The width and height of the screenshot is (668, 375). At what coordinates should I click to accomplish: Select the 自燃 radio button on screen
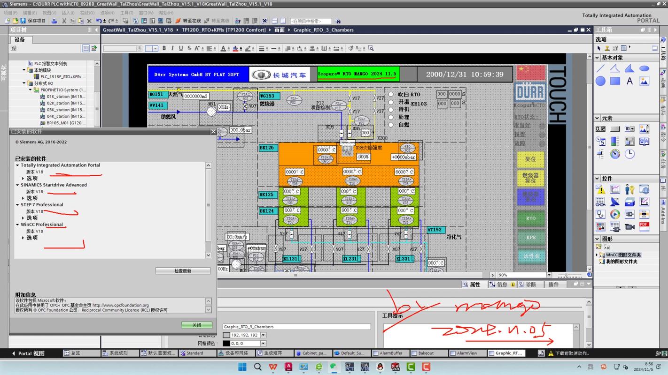pyautogui.click(x=390, y=125)
